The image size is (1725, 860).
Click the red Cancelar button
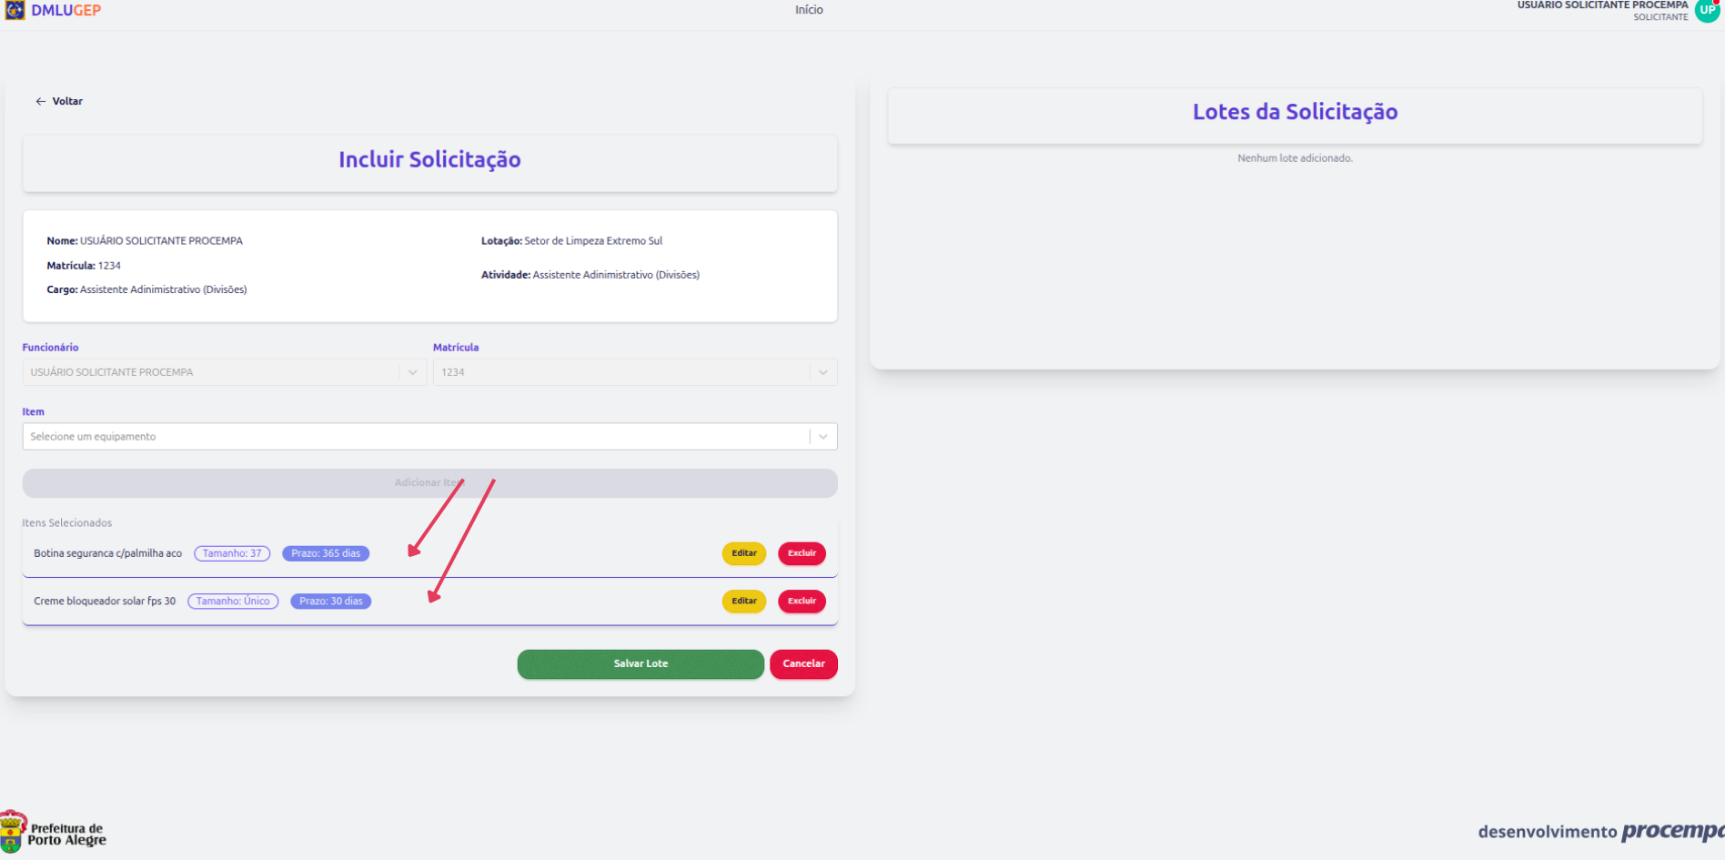pyautogui.click(x=803, y=663)
